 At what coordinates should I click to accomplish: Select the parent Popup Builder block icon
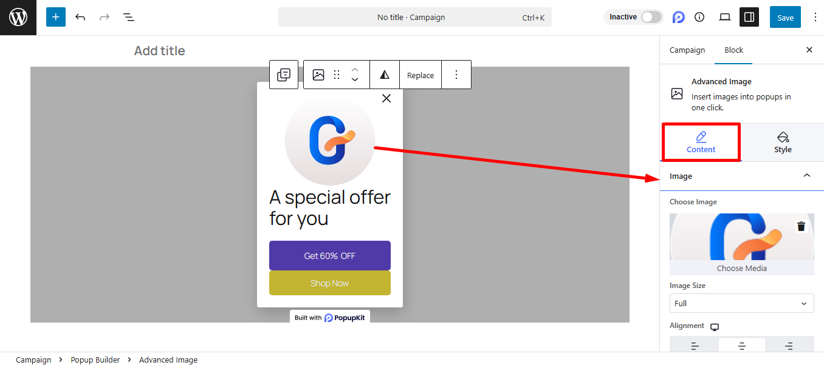[x=283, y=74]
